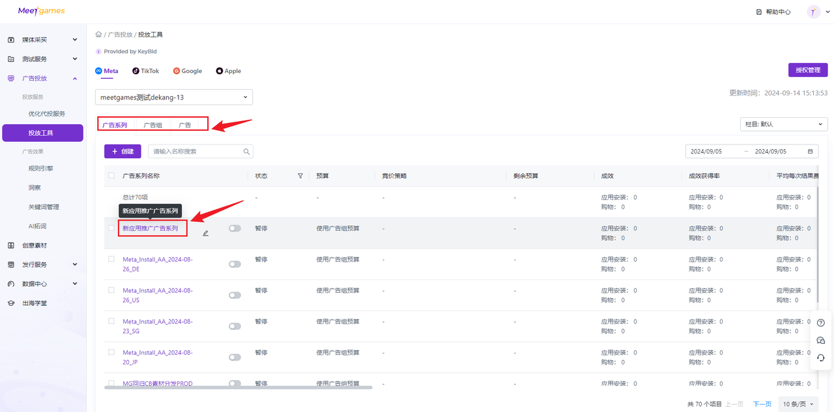The image size is (834, 412).
Task: Click the start date field 2024/09/05
Action: point(706,152)
